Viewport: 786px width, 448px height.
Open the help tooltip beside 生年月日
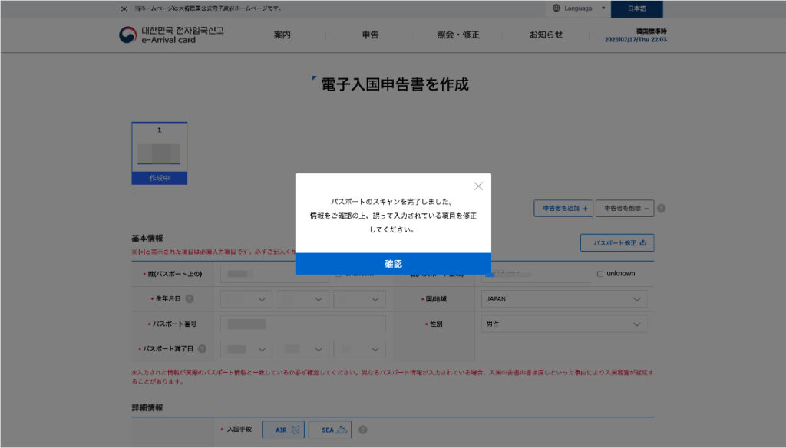[x=190, y=298]
